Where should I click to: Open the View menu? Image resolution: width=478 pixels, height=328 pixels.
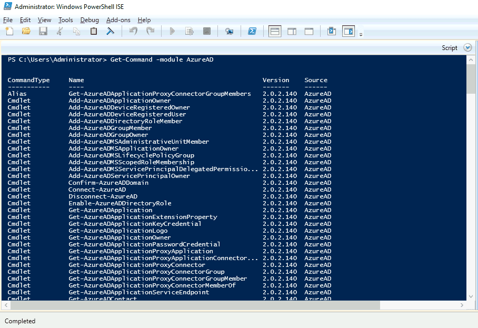coord(45,20)
